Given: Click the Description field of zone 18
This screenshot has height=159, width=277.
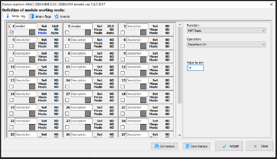Looking at the screenshot, I should 137,94.
